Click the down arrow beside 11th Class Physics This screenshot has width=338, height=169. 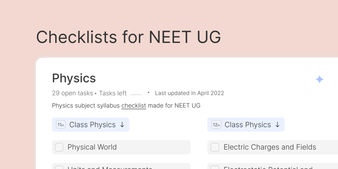(122, 125)
